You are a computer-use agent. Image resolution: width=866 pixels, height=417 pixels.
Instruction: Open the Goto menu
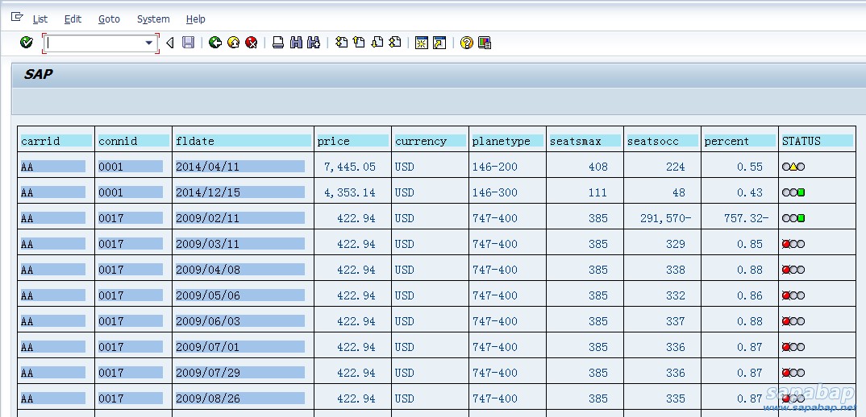coord(109,19)
